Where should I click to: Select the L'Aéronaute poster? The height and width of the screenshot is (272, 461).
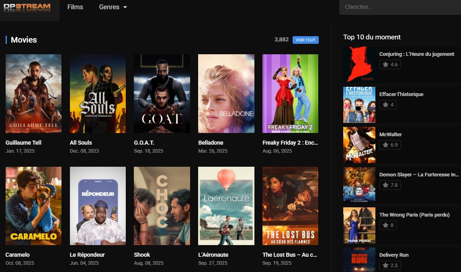226,206
